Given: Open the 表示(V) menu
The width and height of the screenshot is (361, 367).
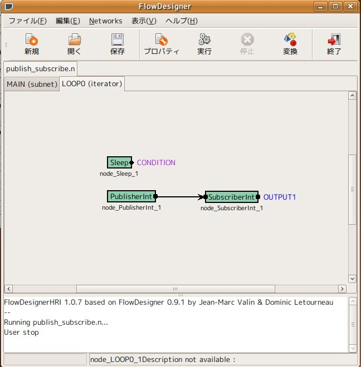Looking at the screenshot, I should 144,21.
